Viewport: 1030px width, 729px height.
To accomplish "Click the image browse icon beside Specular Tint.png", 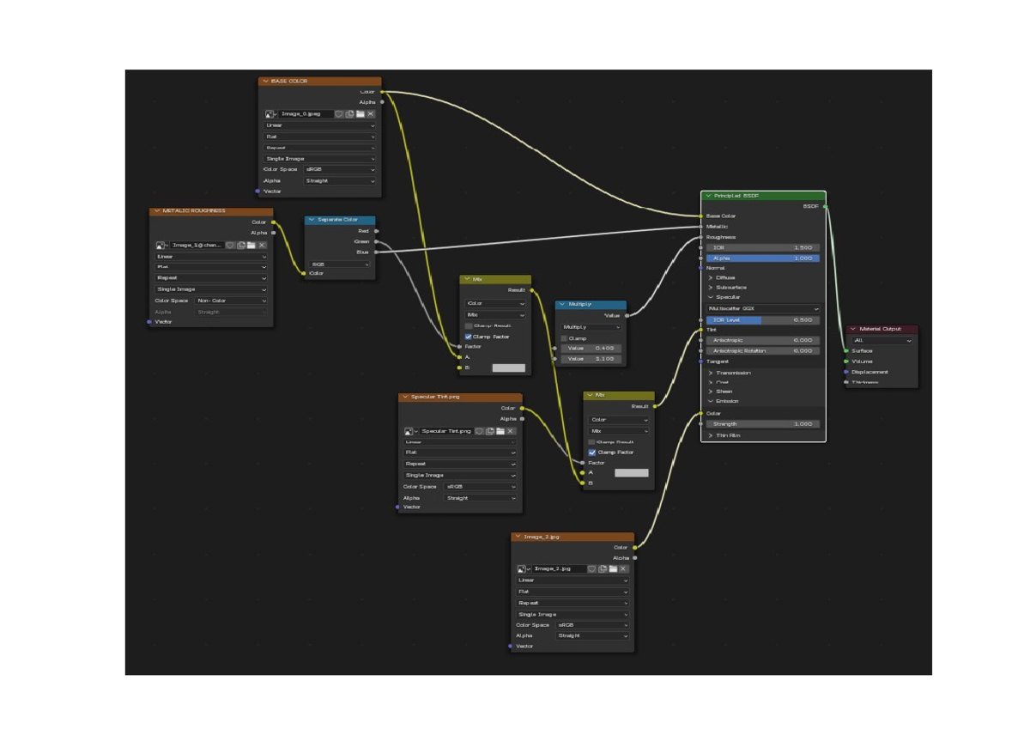I will click(412, 431).
